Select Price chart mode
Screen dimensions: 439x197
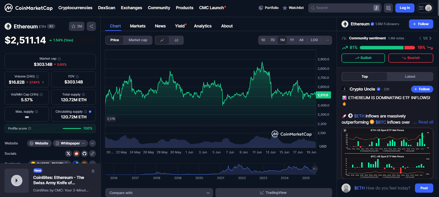tap(115, 40)
